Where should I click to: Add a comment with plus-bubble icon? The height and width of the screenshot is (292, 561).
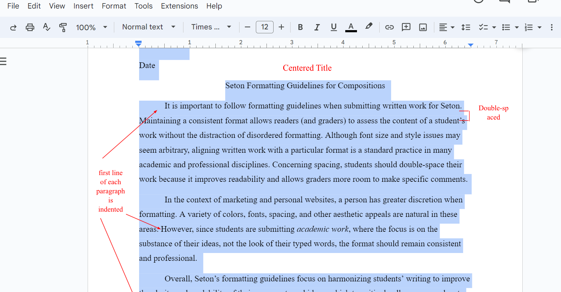tap(406, 27)
